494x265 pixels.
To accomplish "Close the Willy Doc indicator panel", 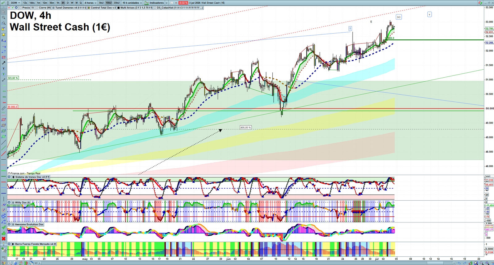I will click(9, 203).
